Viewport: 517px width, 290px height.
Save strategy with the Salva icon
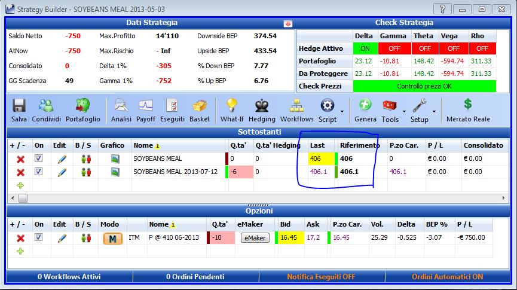coord(19,111)
